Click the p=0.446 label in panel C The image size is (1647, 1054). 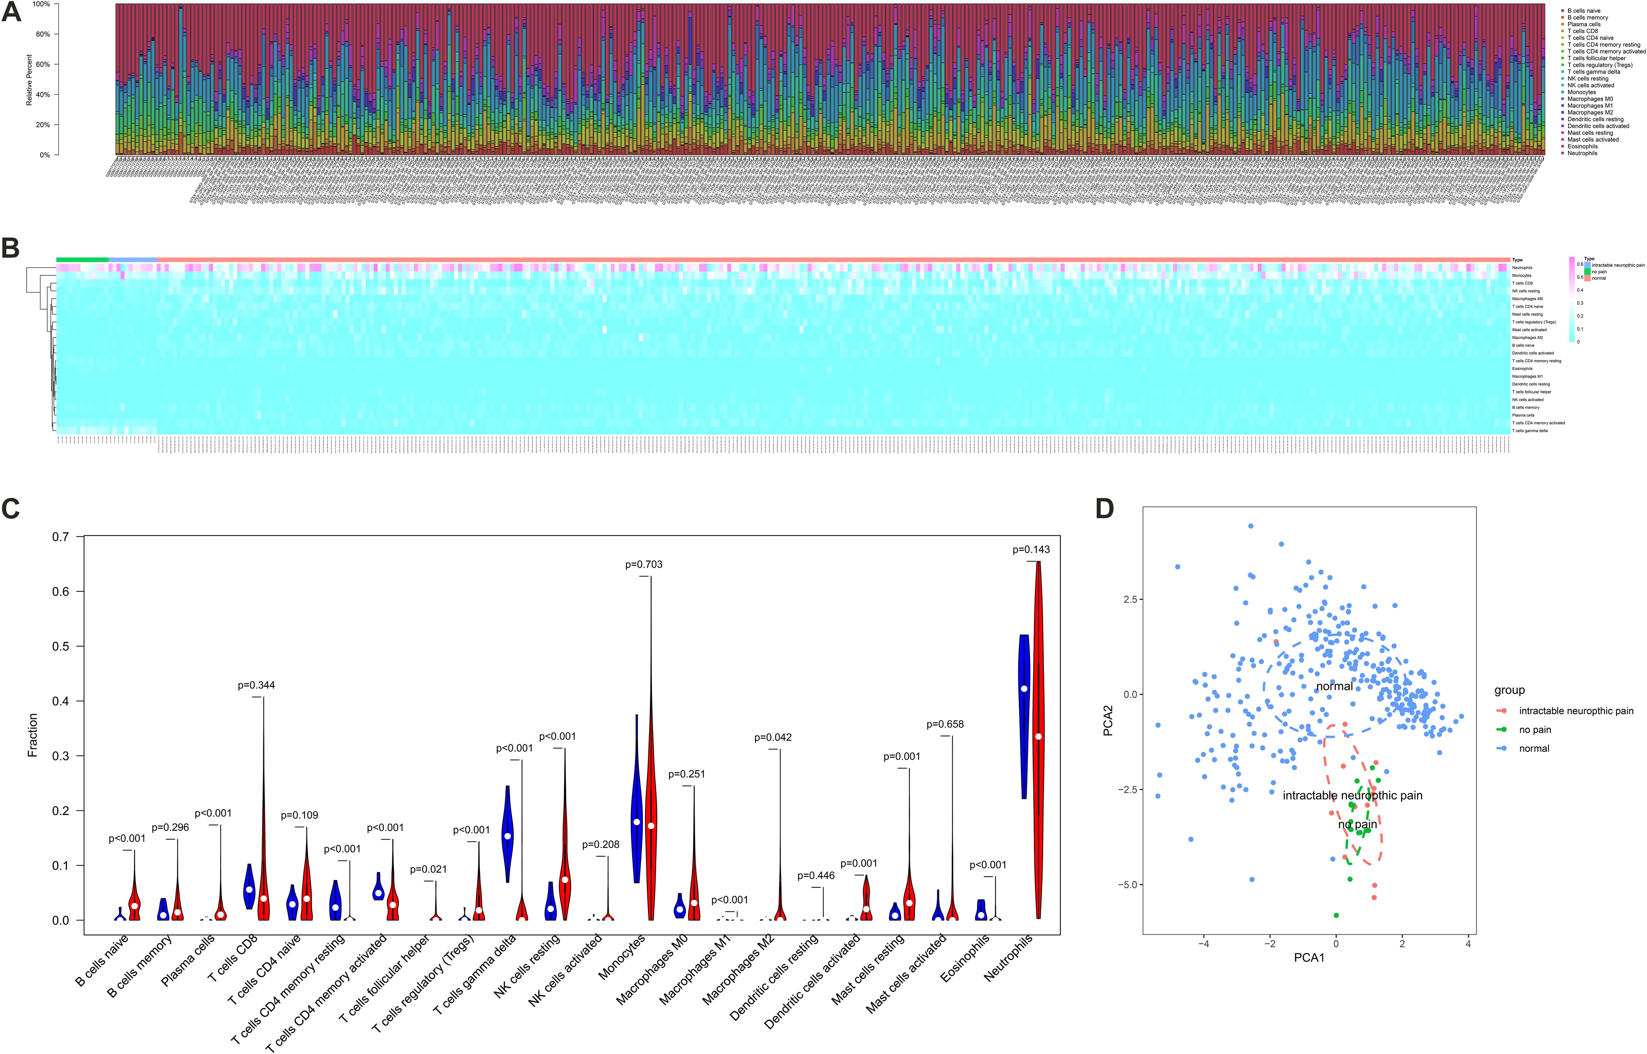click(x=816, y=876)
